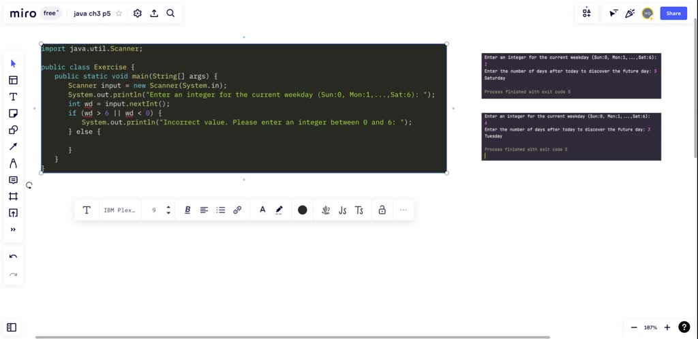
Task: Open the help question mark
Action: [684, 327]
